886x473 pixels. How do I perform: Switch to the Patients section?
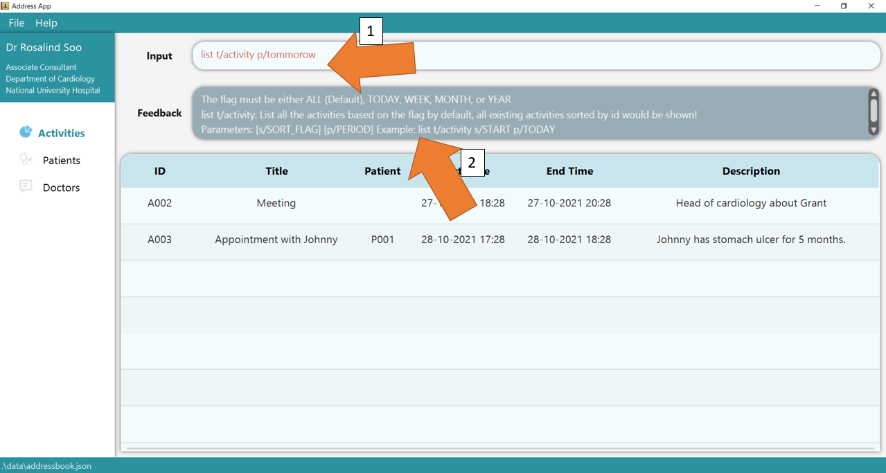point(61,159)
